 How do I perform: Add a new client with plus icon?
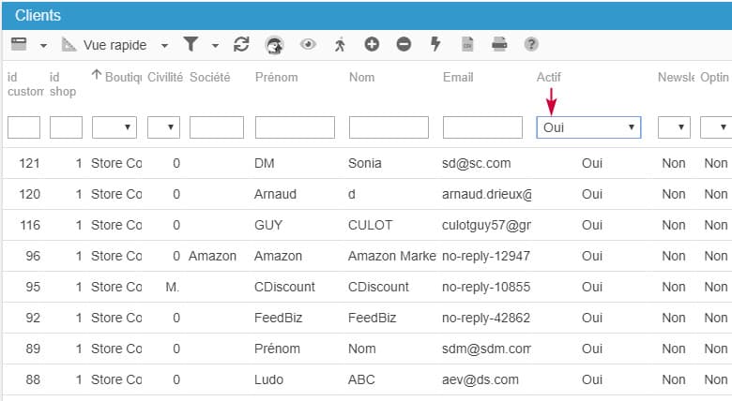tap(372, 44)
